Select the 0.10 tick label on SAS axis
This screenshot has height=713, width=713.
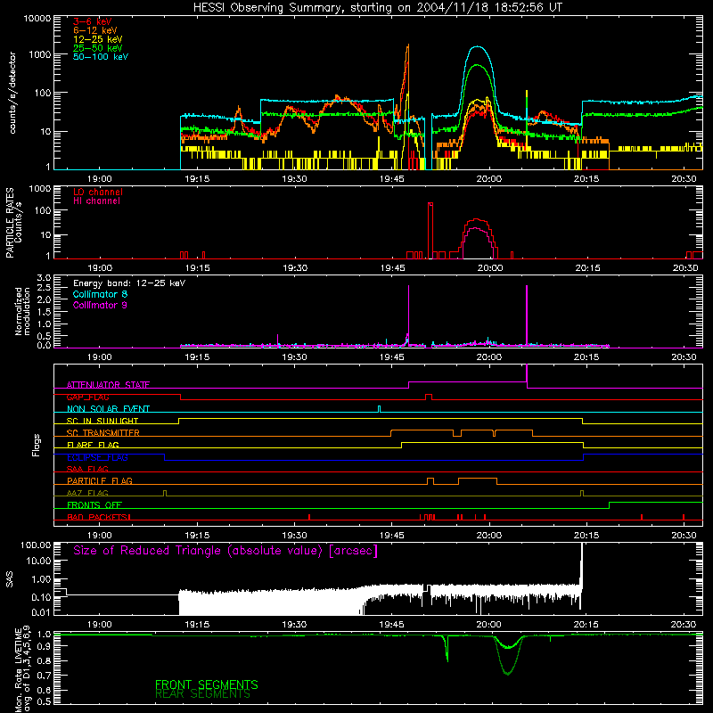coord(41,597)
